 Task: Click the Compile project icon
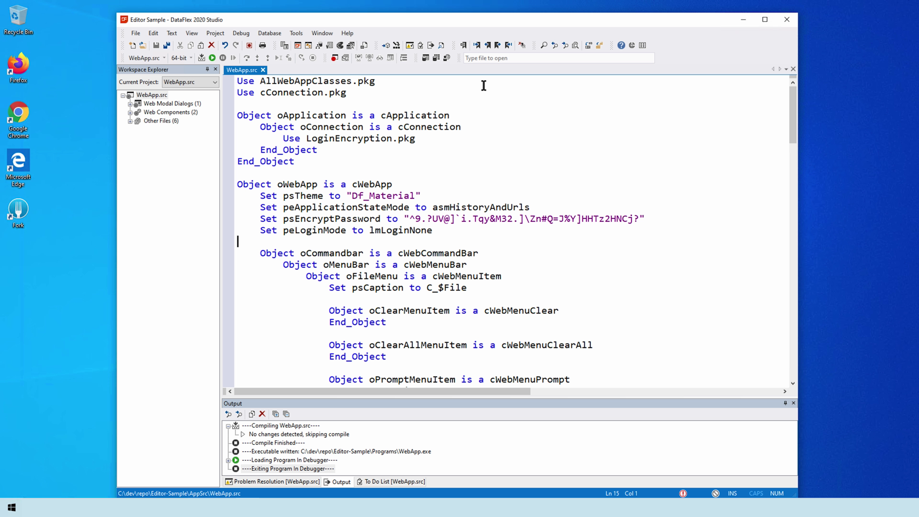pyautogui.click(x=202, y=58)
